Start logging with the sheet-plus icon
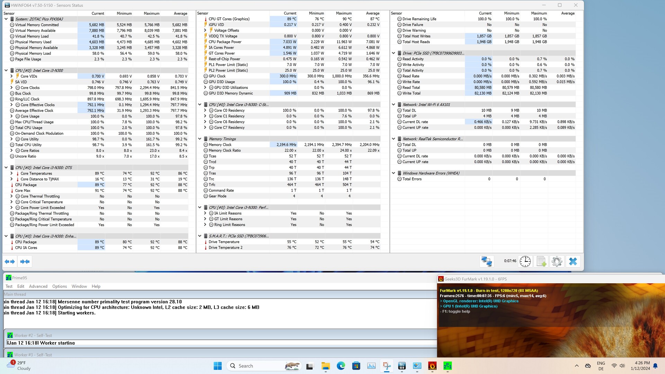Screen dimensions: 665x374 tap(541, 261)
